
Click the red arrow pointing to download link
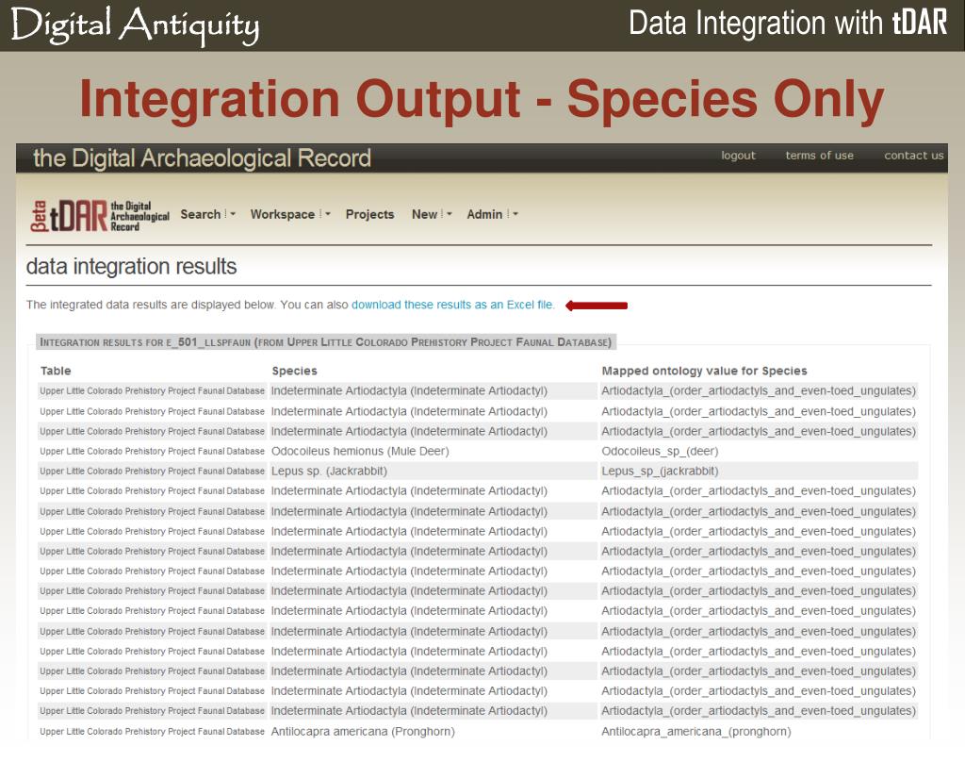pyautogui.click(x=597, y=305)
